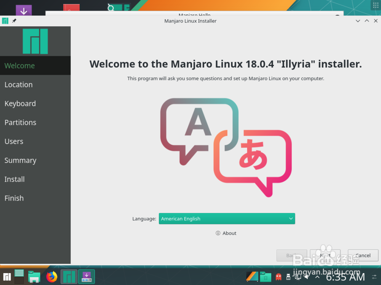Select the Keyboard step in the sidebar
Screen dimensions: 381x285
click(x=35, y=103)
